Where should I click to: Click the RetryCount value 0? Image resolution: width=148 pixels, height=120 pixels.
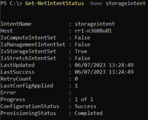tap(76, 79)
